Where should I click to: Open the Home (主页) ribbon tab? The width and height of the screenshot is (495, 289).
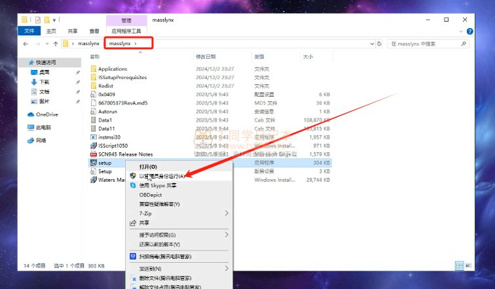click(x=51, y=31)
